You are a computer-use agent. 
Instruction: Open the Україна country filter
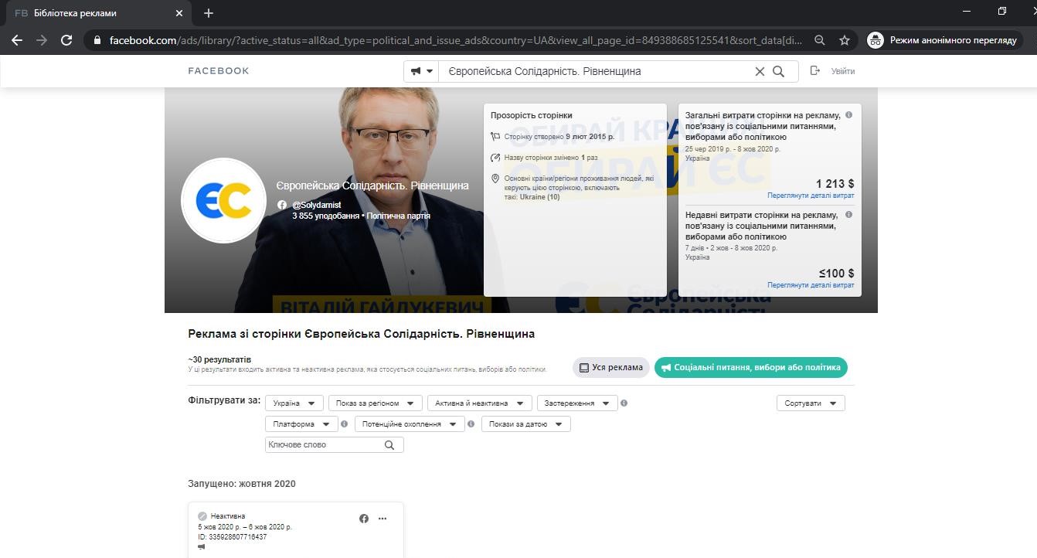point(294,403)
